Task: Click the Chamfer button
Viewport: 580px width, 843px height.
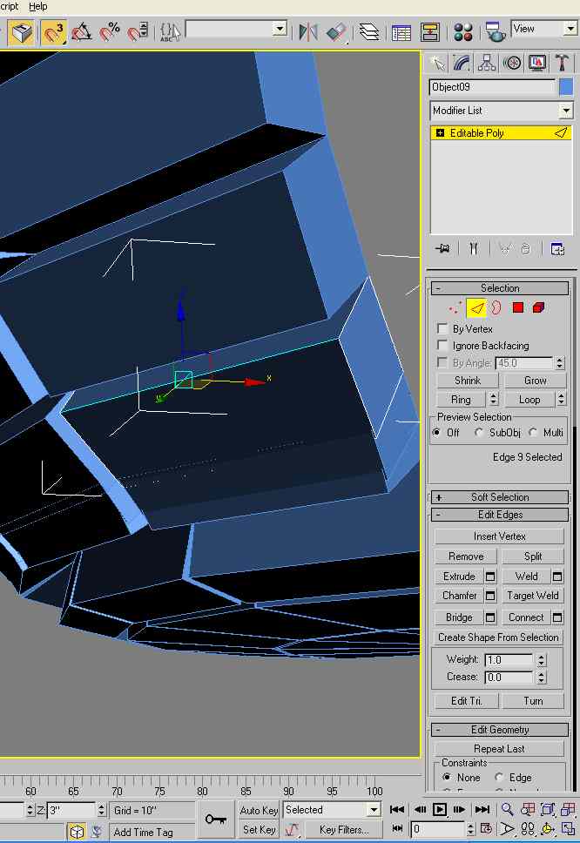Action: pyautogui.click(x=459, y=596)
